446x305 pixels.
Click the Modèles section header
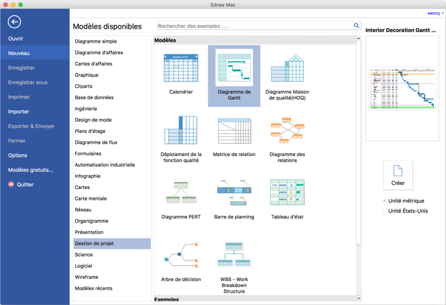point(255,40)
